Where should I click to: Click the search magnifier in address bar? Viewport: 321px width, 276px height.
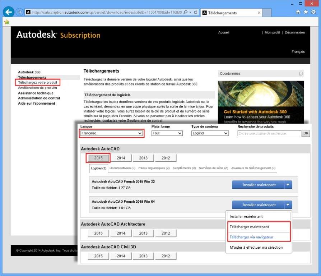tap(186, 12)
